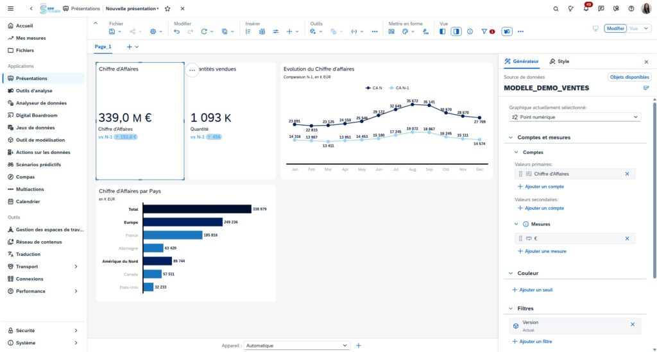
Task: Click the search magnifier in top bar
Action: click(x=556, y=9)
